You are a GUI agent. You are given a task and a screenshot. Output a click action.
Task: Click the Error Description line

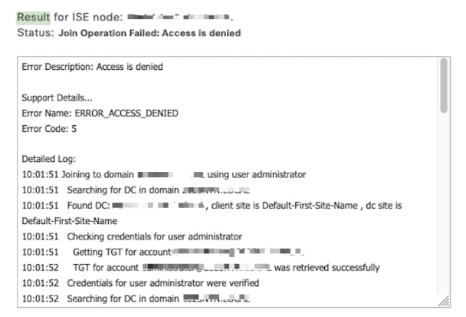point(92,67)
